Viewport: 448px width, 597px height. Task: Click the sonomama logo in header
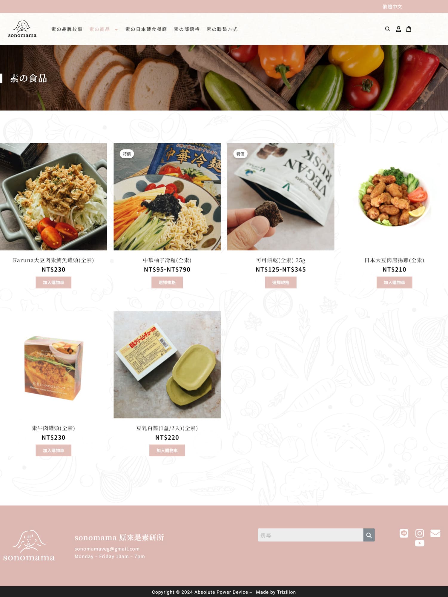pos(22,29)
